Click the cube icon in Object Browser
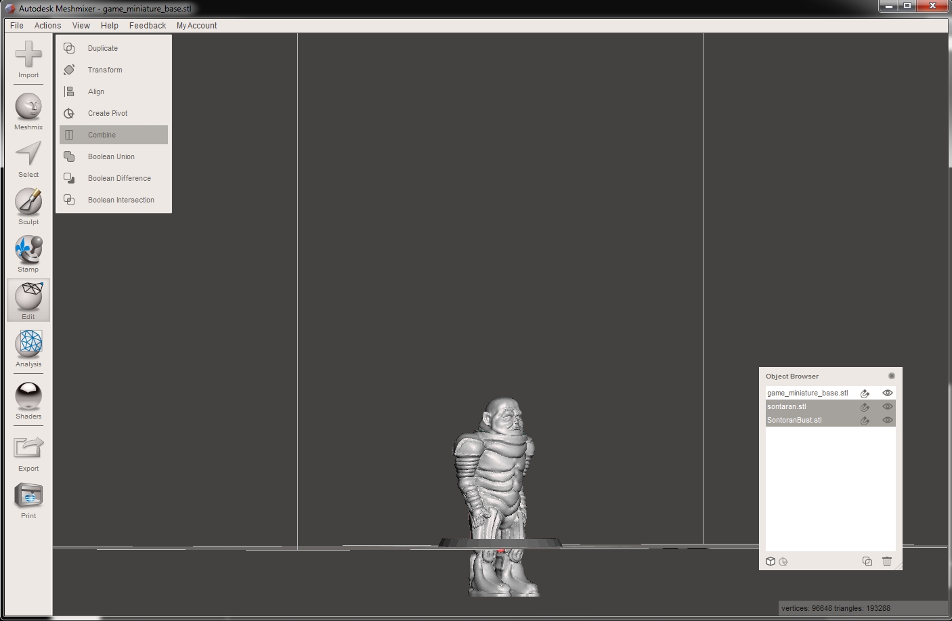The image size is (952, 621). coord(771,561)
